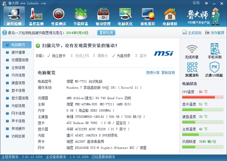Click the 蓝牙 feature indicator
Screen dimensions: 227x161
(x=141, y=56)
